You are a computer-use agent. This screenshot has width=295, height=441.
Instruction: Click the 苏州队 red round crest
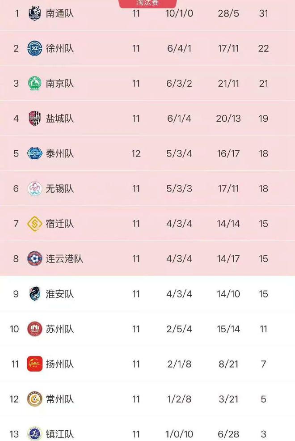[x=34, y=329]
